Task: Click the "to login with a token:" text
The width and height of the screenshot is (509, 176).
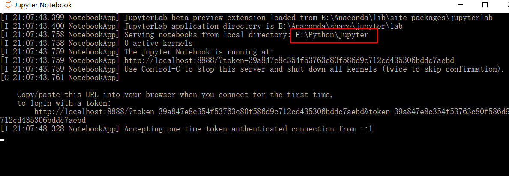Action: [x=64, y=103]
